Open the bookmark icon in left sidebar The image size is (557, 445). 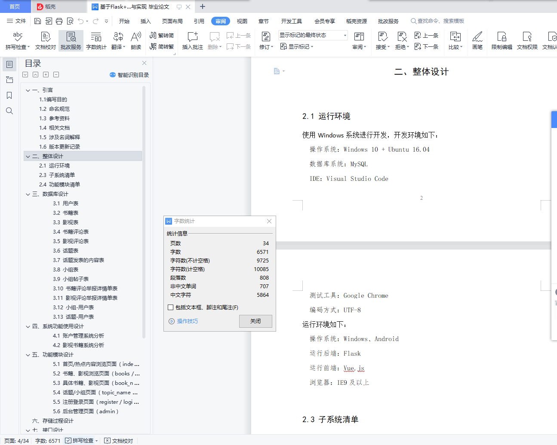[9, 95]
